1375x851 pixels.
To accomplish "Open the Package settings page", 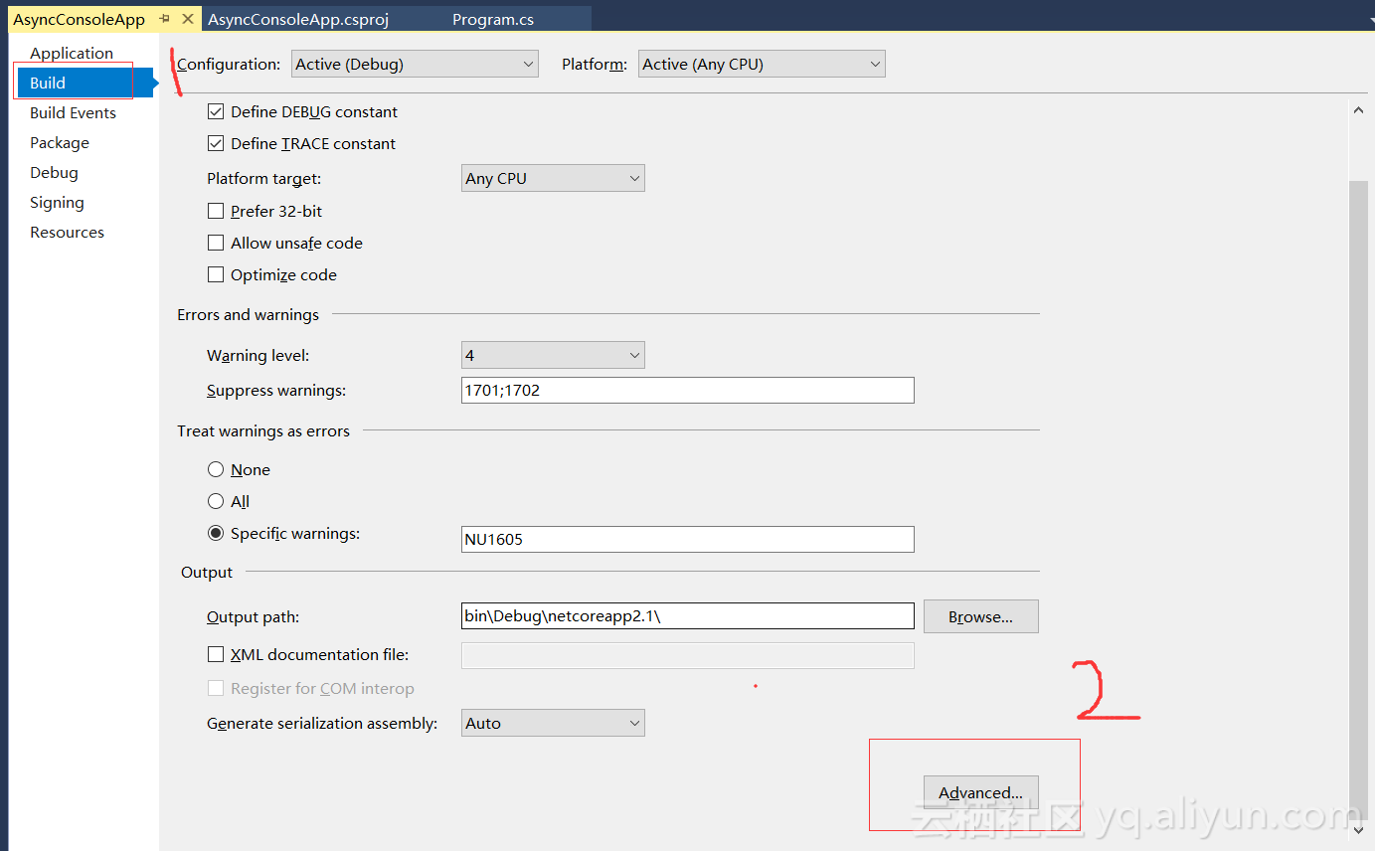I will tap(60, 142).
